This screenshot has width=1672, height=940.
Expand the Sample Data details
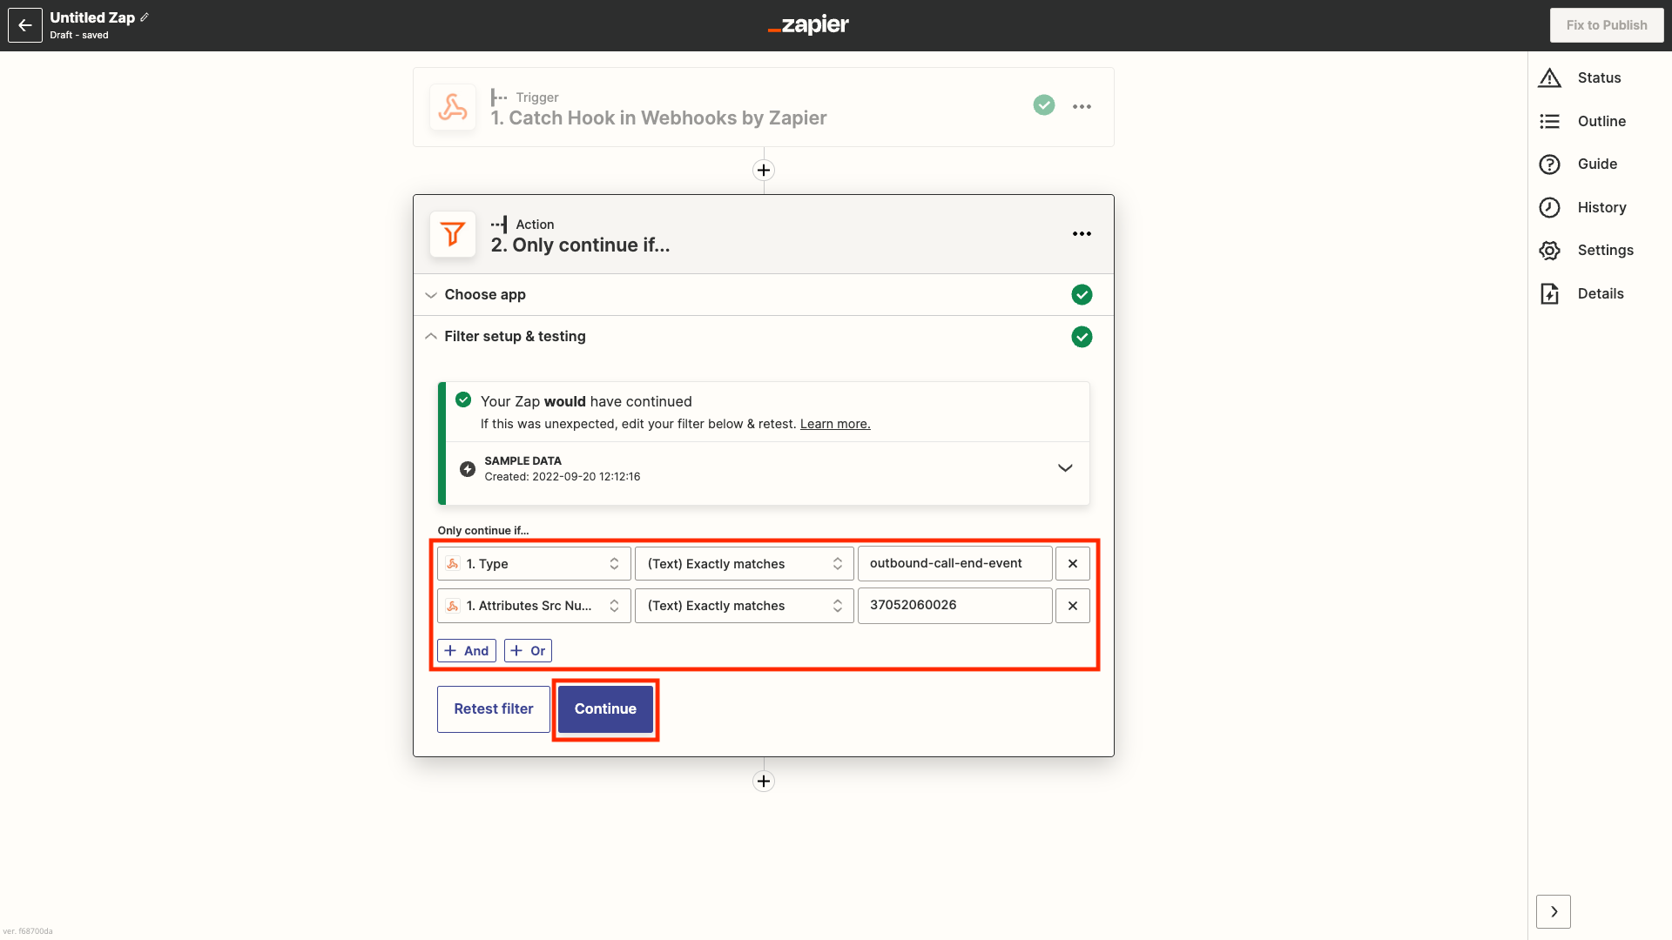click(x=1065, y=468)
